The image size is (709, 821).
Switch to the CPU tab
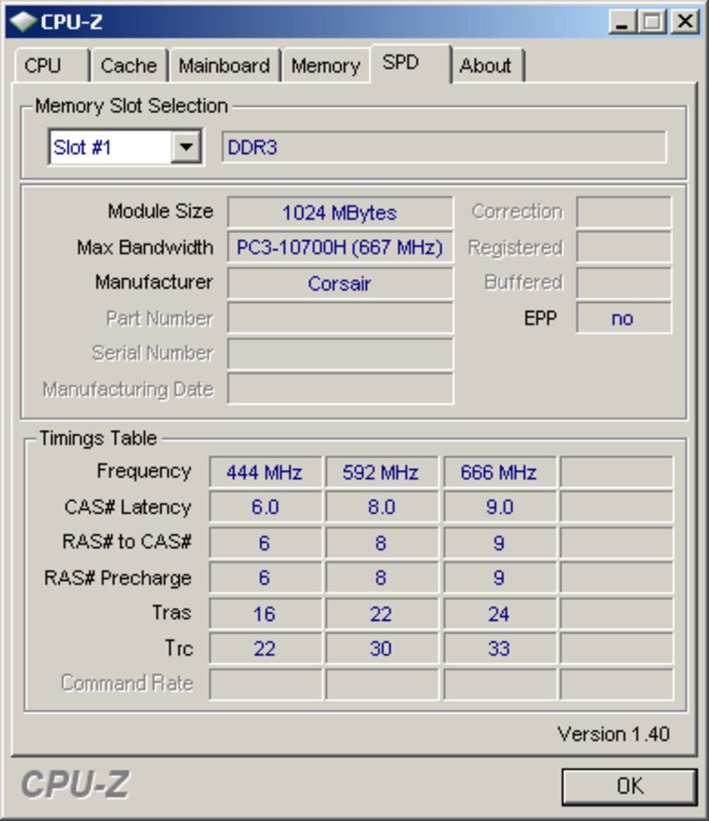51,65
